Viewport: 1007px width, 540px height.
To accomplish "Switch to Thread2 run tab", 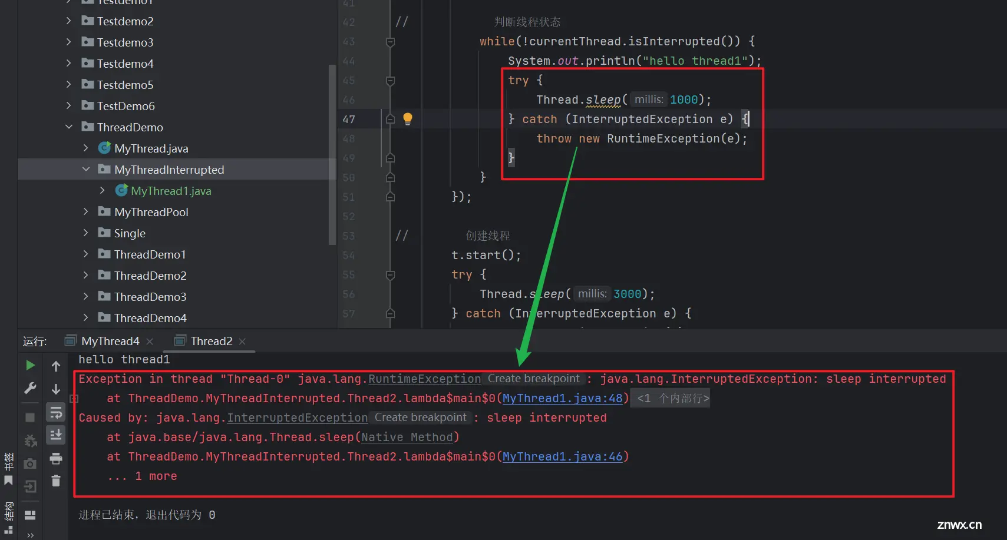I will (212, 341).
